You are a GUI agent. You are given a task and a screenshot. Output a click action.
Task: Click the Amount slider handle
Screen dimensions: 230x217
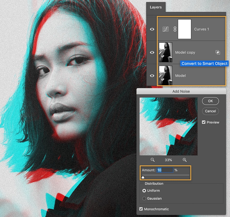143,177
